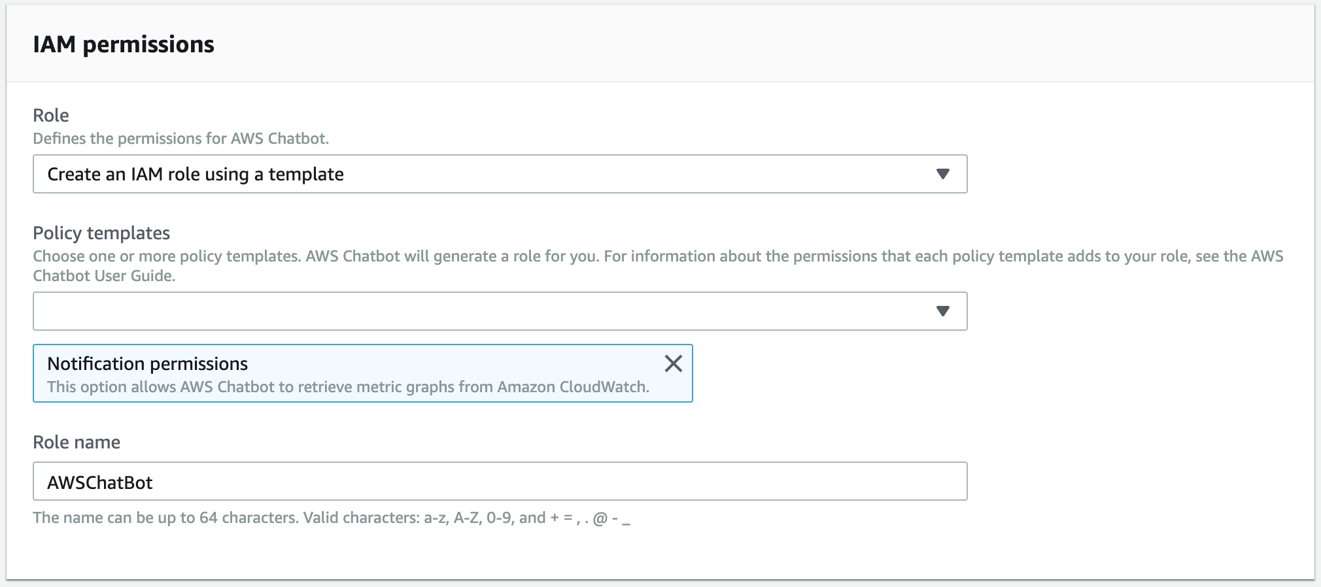Click the IAM permissions heading
Viewport: 1321px width, 587px height.
pos(124,44)
